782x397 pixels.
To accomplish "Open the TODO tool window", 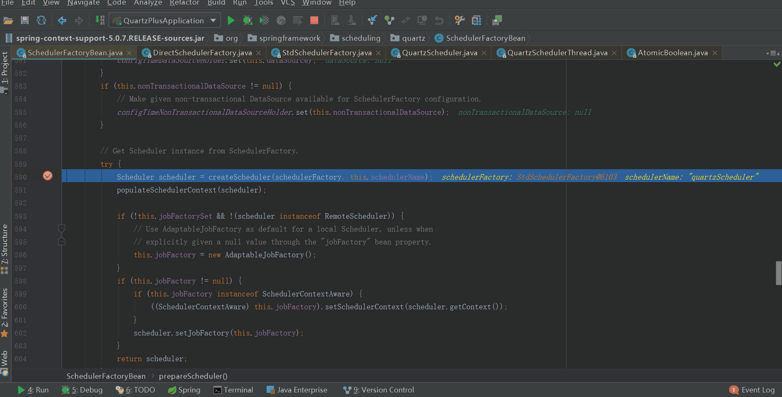I will [x=135, y=390].
